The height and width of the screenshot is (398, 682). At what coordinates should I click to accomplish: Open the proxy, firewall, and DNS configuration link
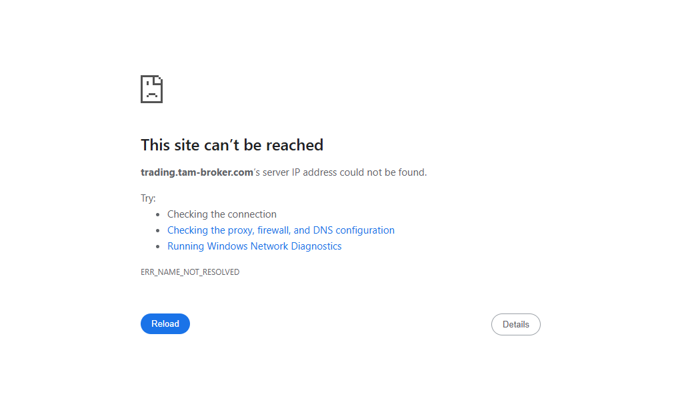281,230
